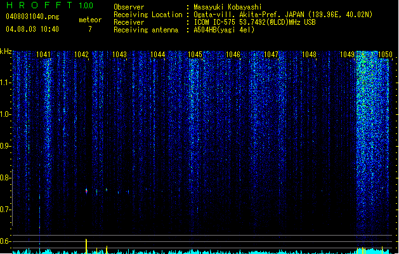Click the Observer label
399x254 pixels.
[129, 7]
